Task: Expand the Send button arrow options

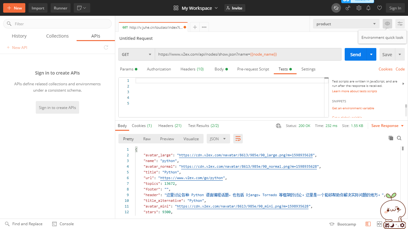Action: 371,54
